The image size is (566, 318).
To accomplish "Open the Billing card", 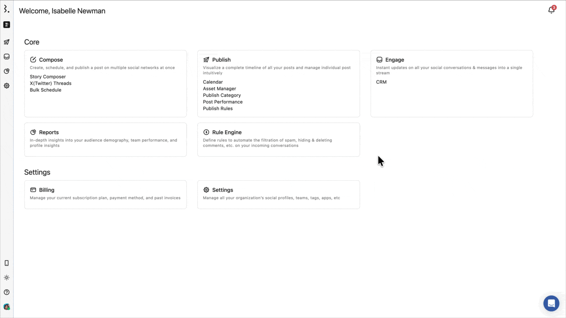I will (x=105, y=194).
